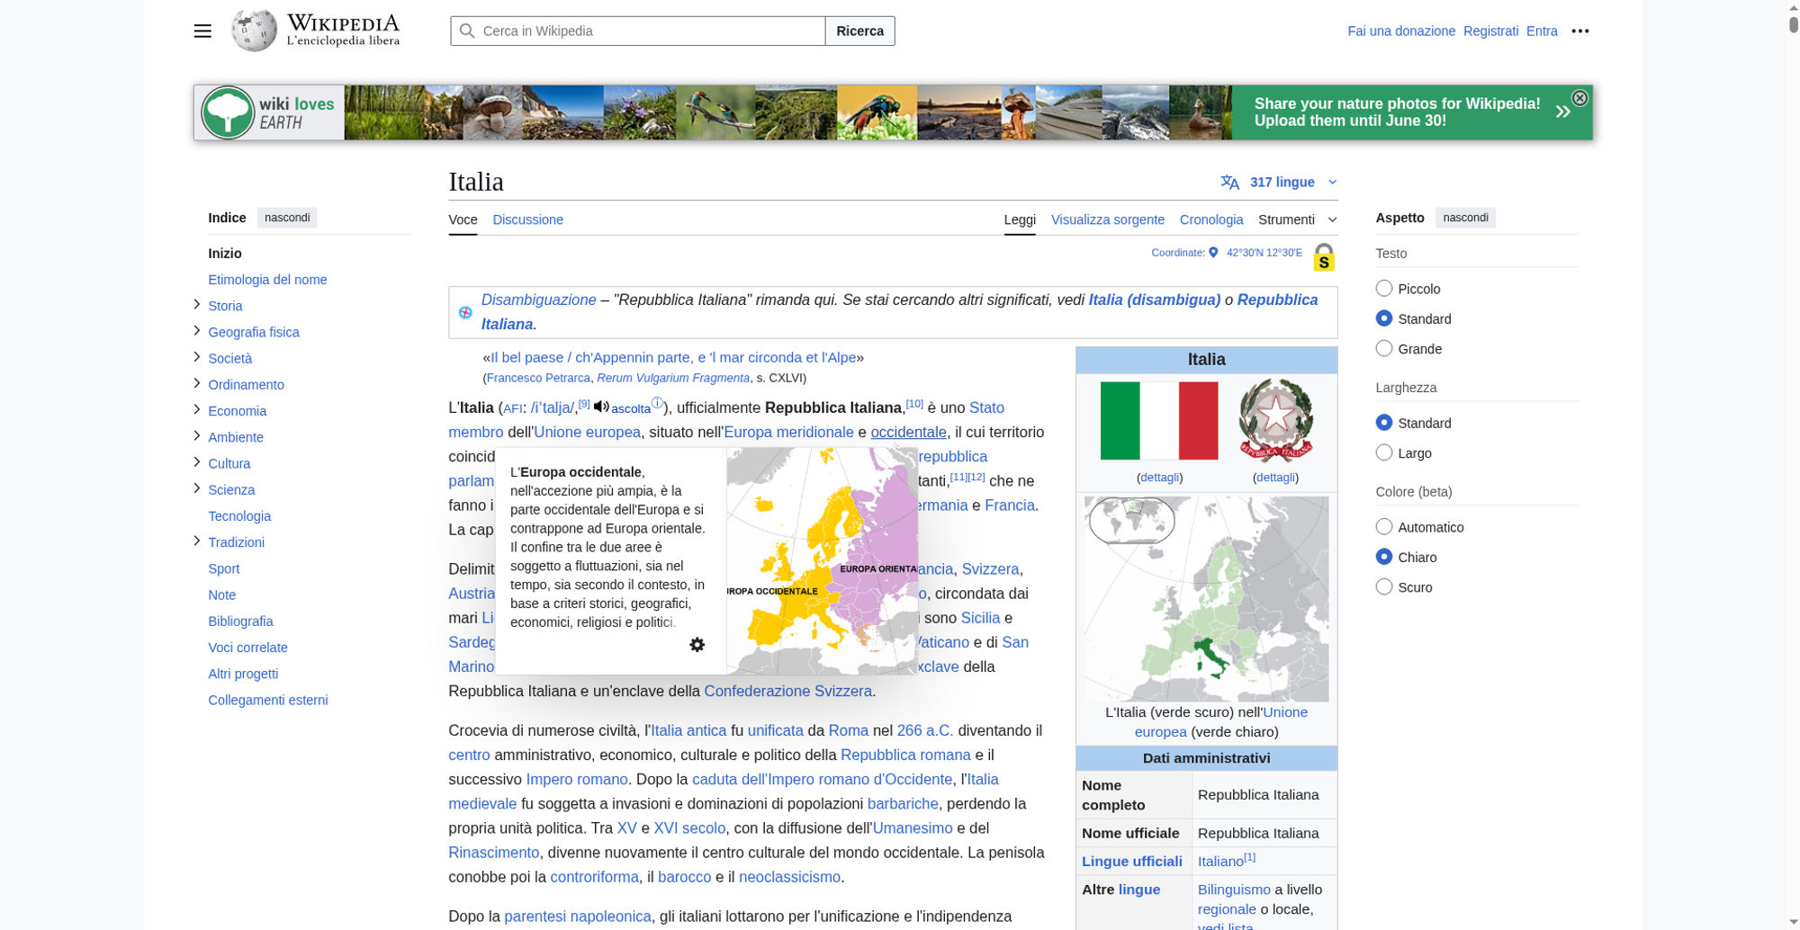The width and height of the screenshot is (1800, 930).
Task: Click the Entra login link
Action: 1542,31
